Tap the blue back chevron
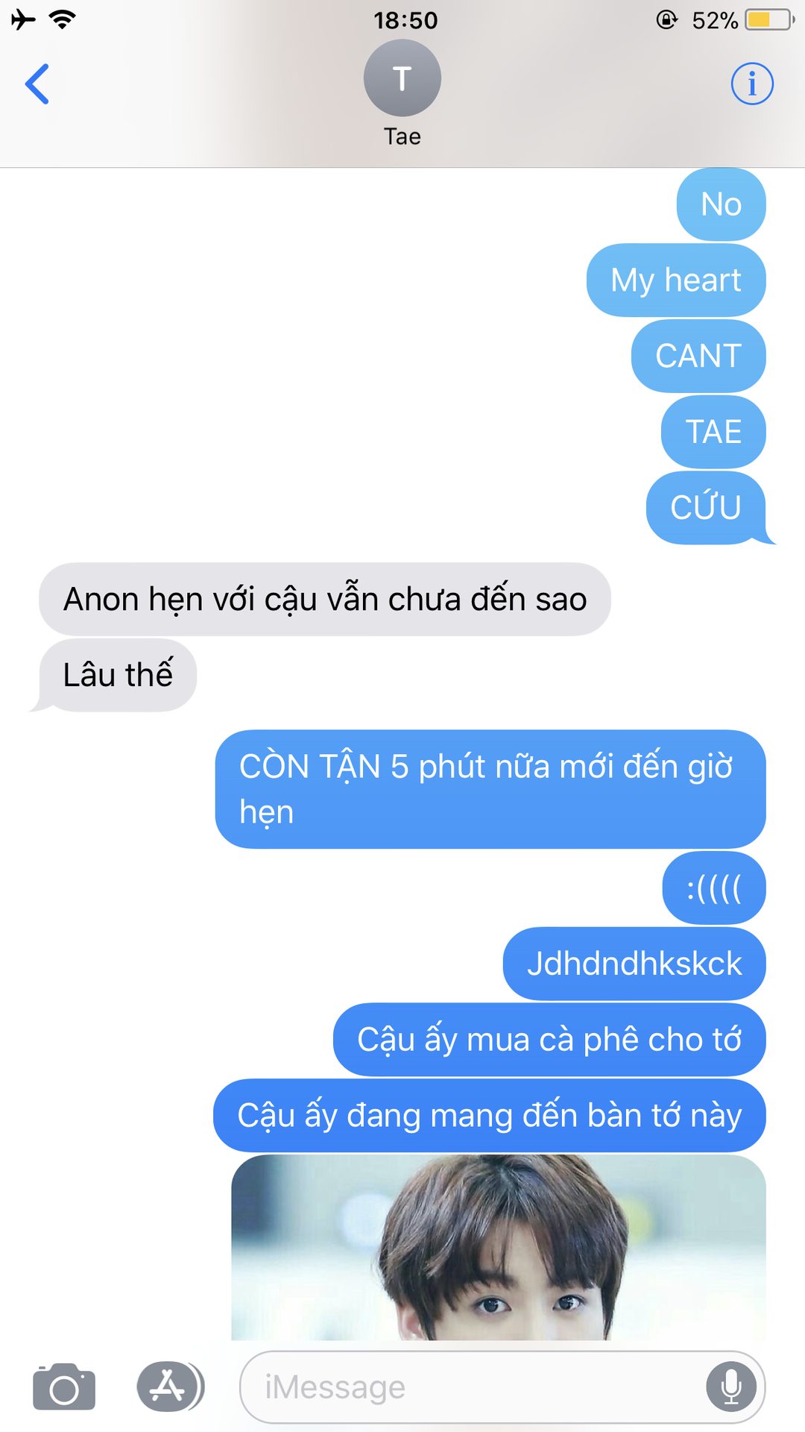This screenshot has width=805, height=1432. click(37, 84)
